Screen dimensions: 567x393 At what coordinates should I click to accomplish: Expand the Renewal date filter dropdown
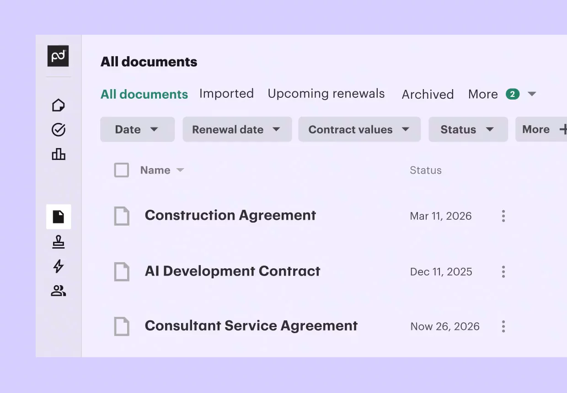(x=237, y=129)
